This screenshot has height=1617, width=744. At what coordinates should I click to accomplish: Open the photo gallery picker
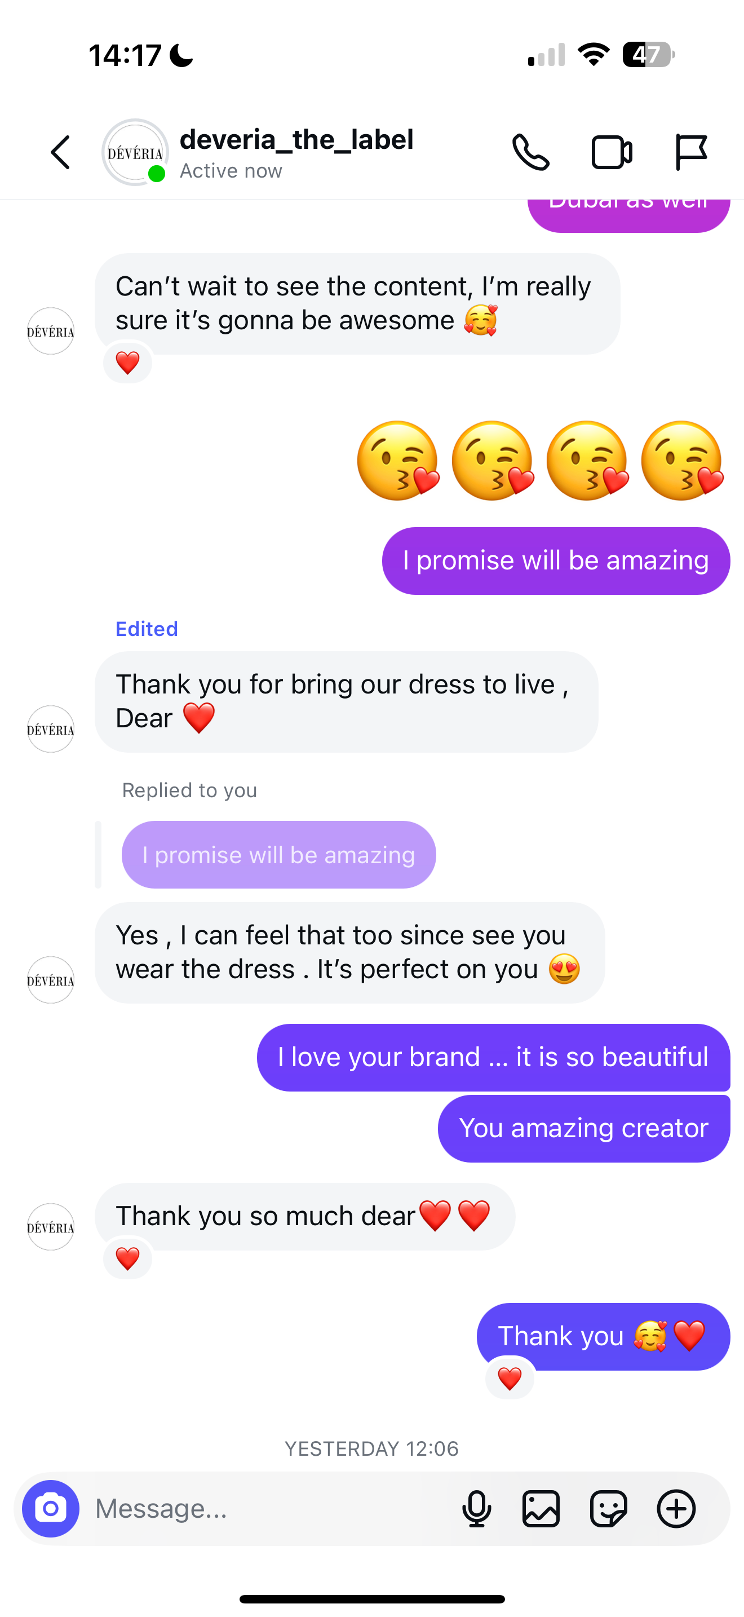coord(541,1508)
